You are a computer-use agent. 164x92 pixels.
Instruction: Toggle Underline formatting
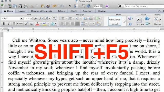[14, 24]
